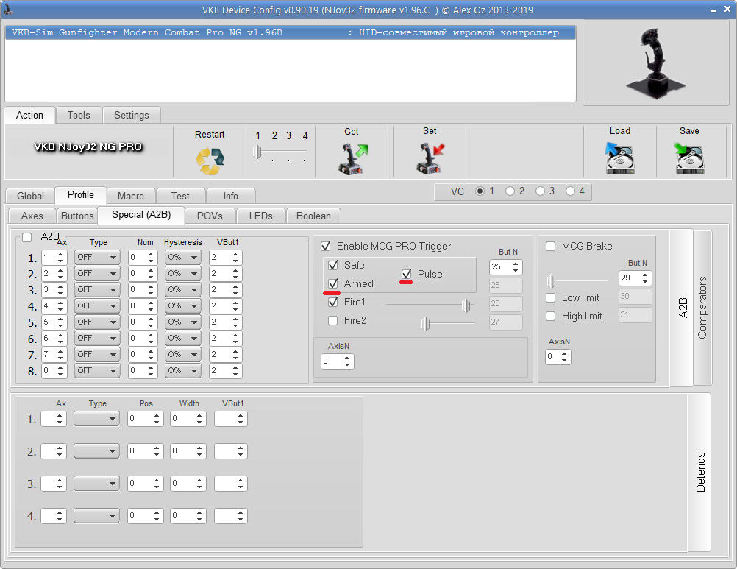
Task: Click the app icon in title bar
Action: point(8,10)
